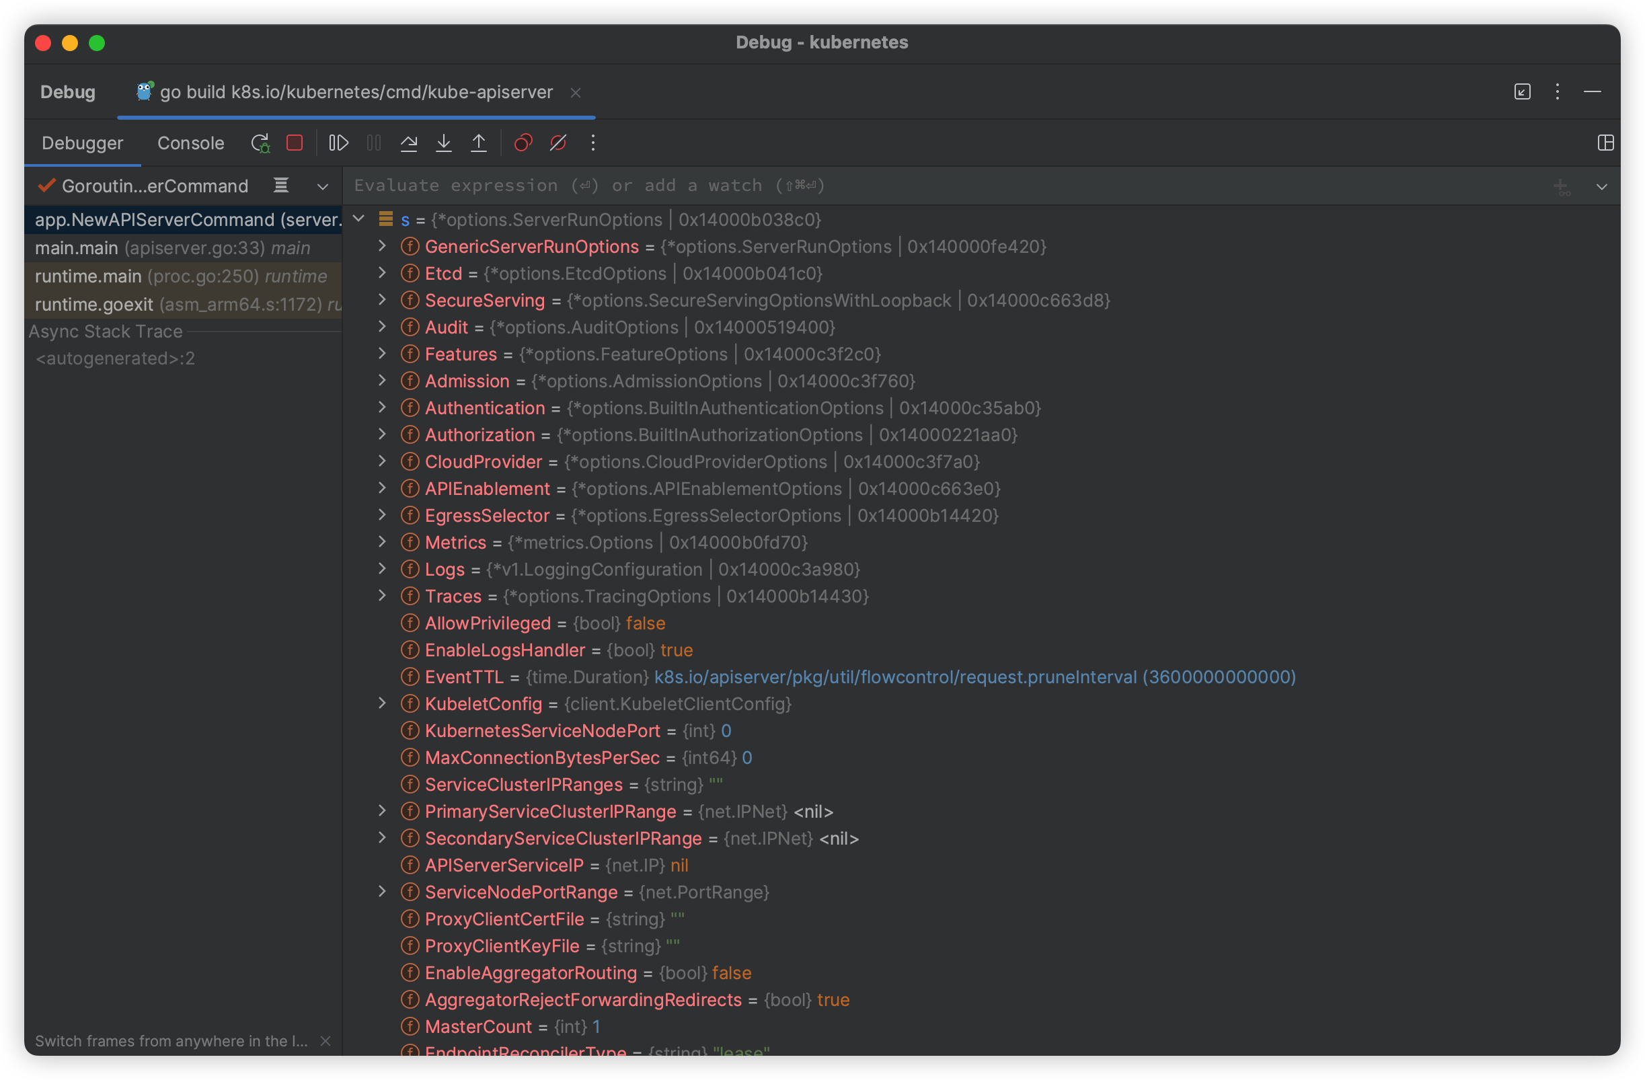
Task: Select the app.NewAPIServerCommand stack frame
Action: click(183, 220)
